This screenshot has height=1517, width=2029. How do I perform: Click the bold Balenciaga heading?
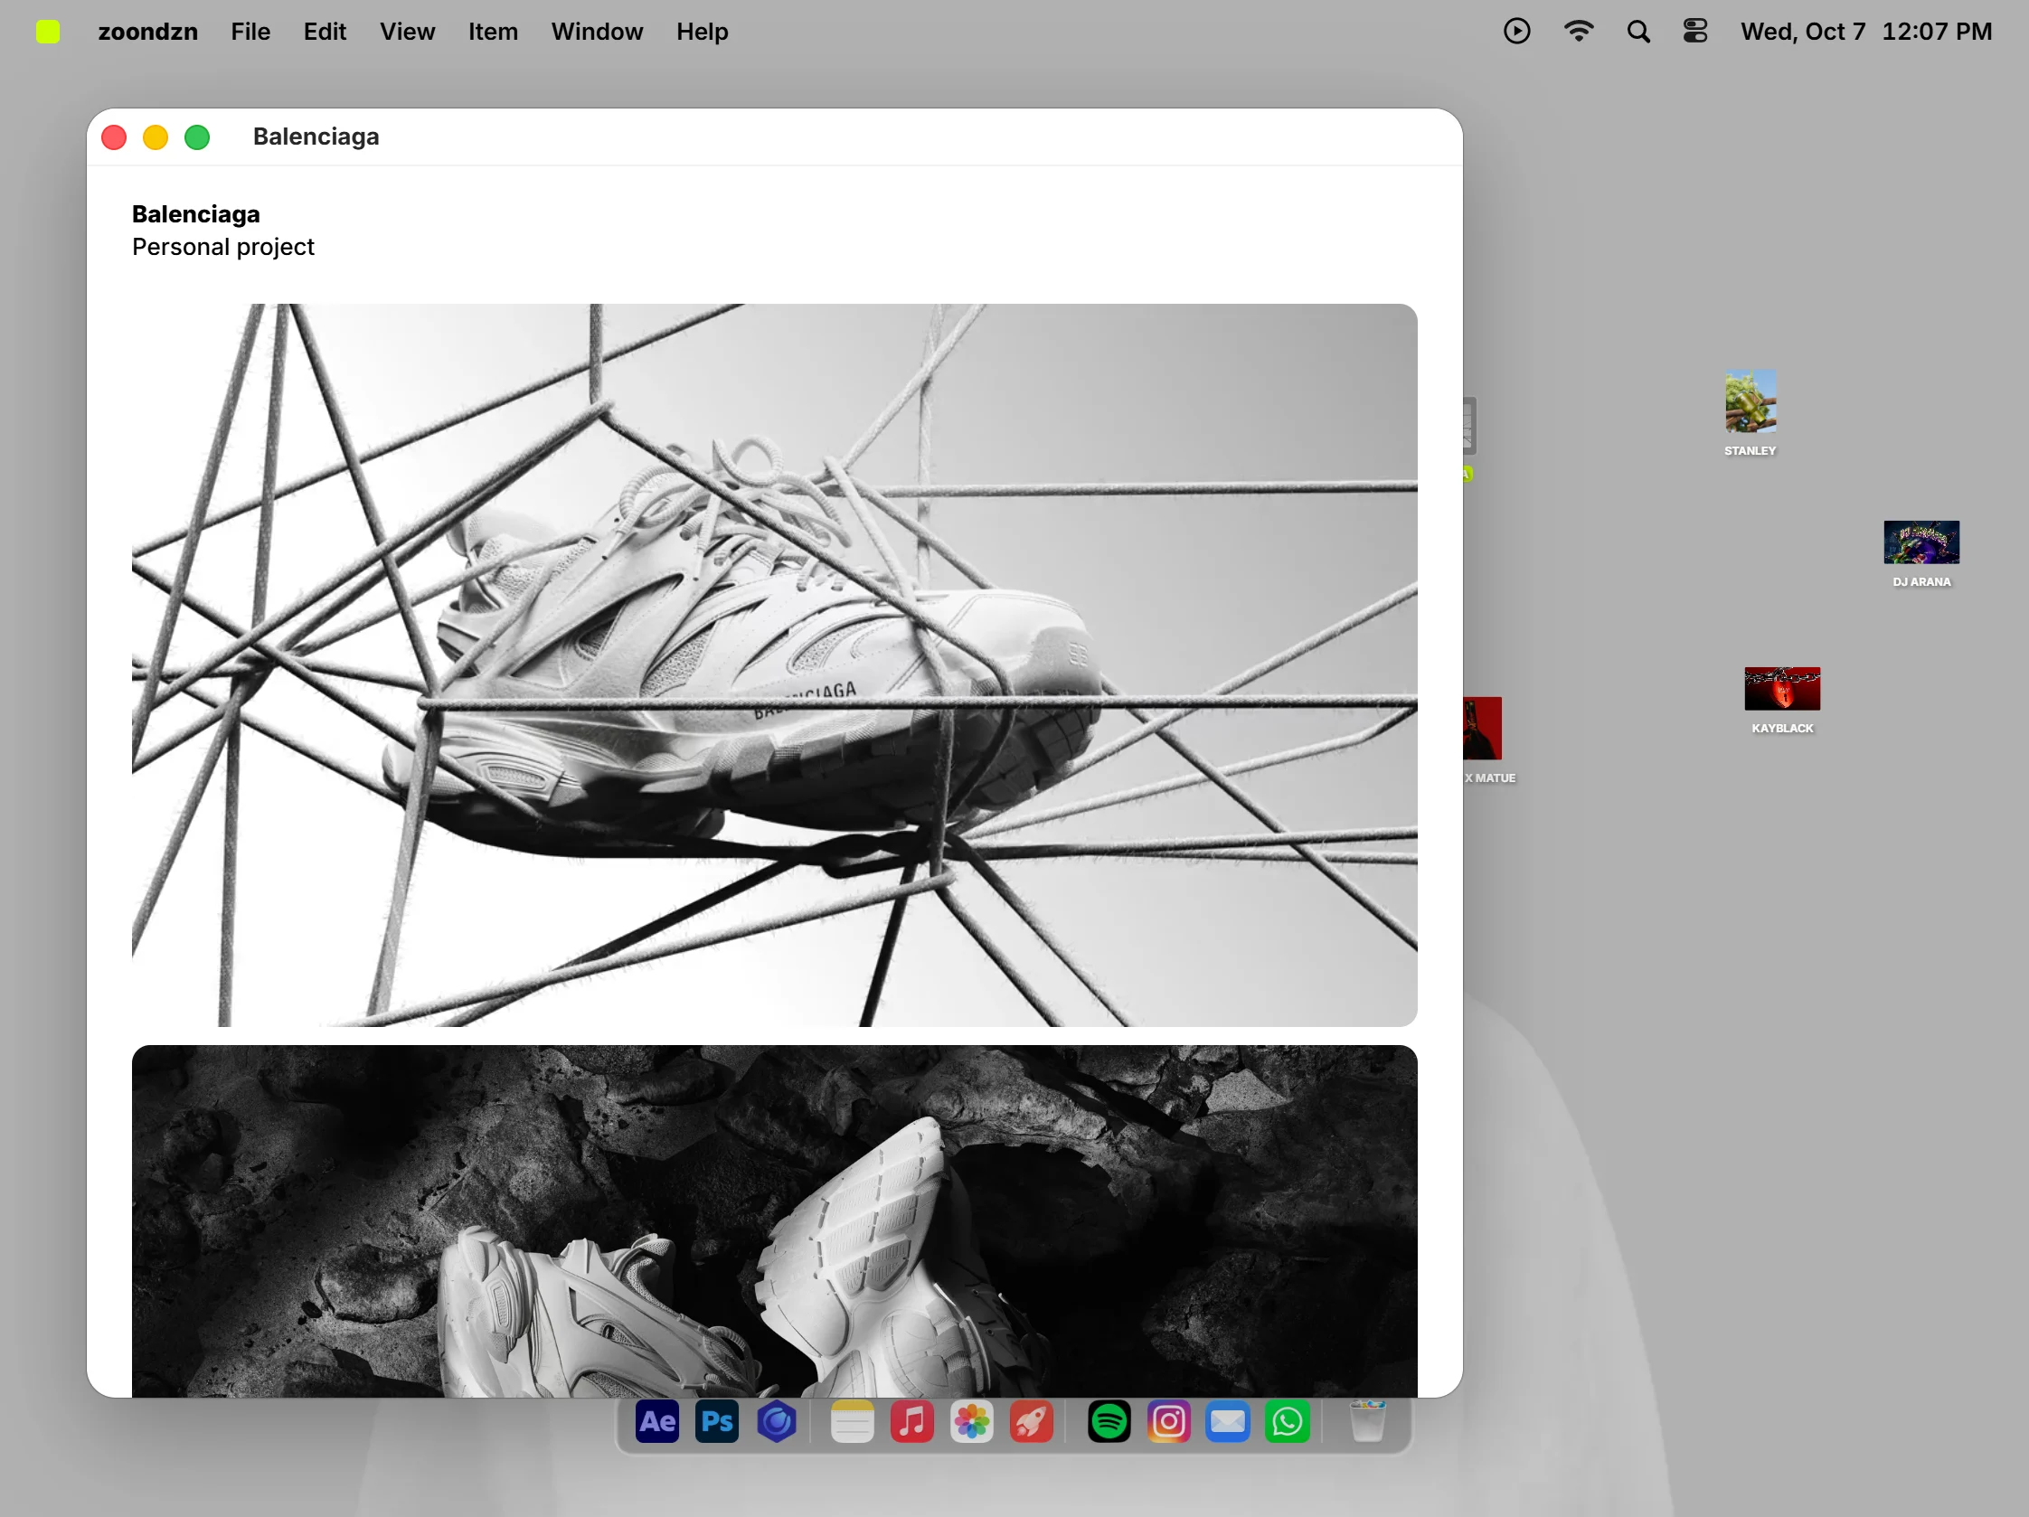[x=195, y=213]
